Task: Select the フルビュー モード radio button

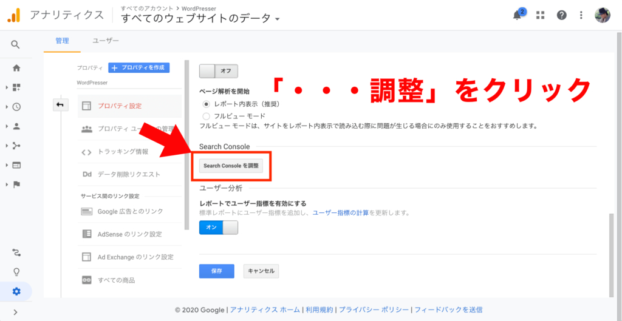Action: click(x=206, y=115)
